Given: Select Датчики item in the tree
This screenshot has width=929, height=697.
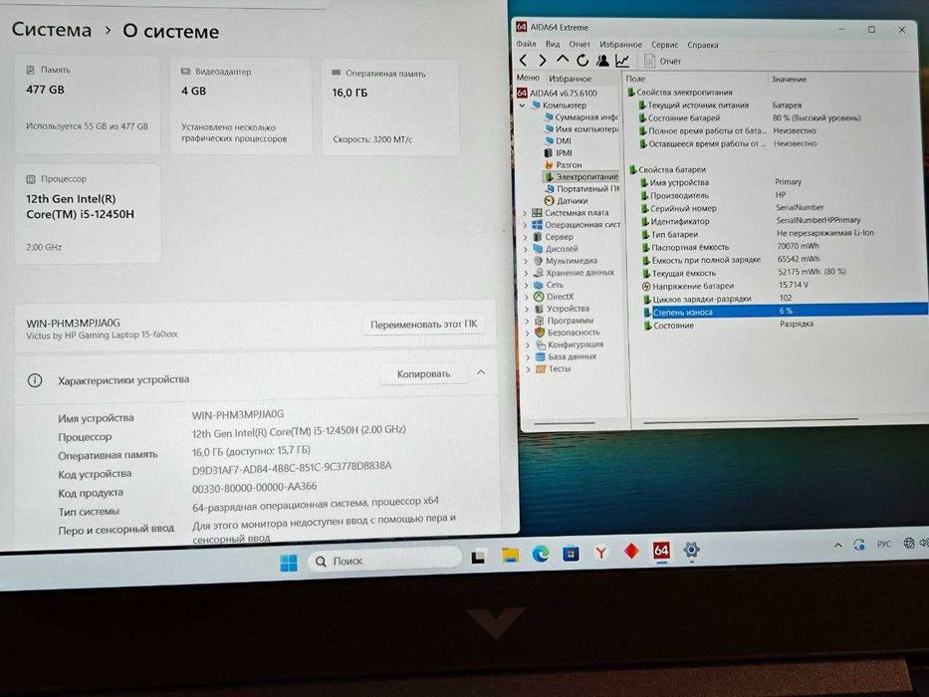Looking at the screenshot, I should coord(566,200).
